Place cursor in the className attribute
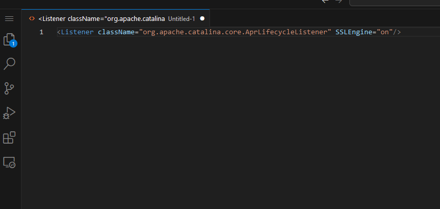The height and width of the screenshot is (209, 440). 116,32
